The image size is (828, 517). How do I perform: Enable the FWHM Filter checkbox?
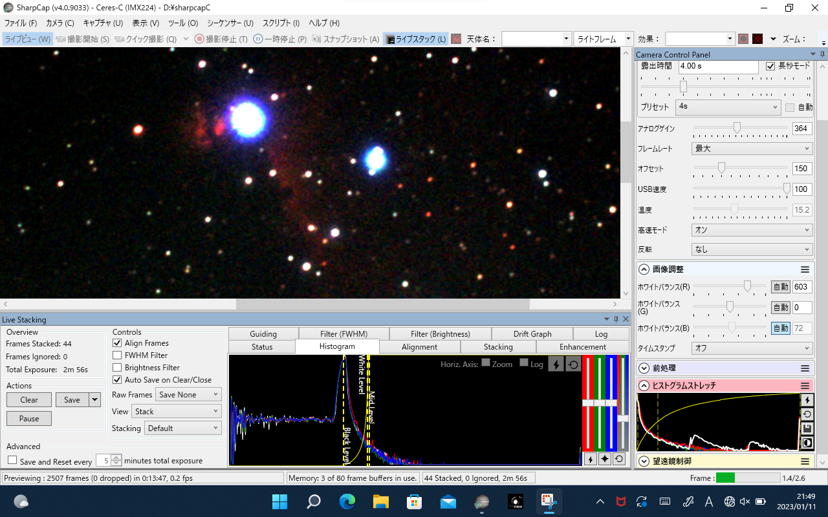(x=117, y=355)
